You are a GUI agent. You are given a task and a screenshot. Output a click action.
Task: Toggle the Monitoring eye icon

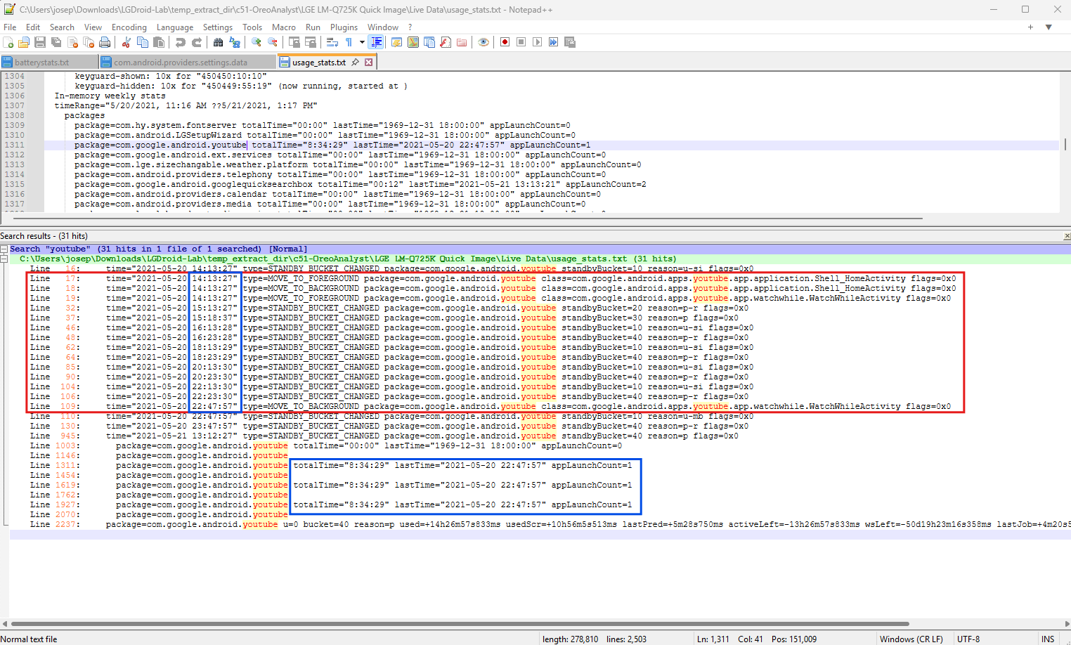point(483,42)
